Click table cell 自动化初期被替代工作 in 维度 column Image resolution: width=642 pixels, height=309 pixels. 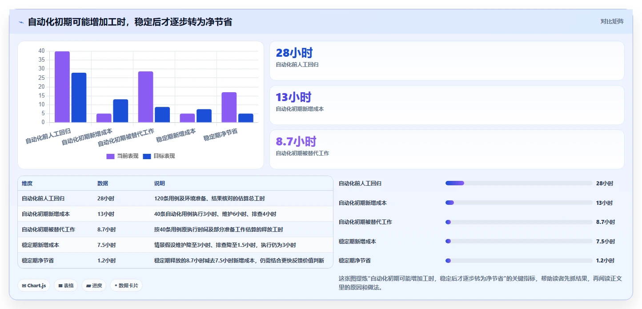coord(48,230)
